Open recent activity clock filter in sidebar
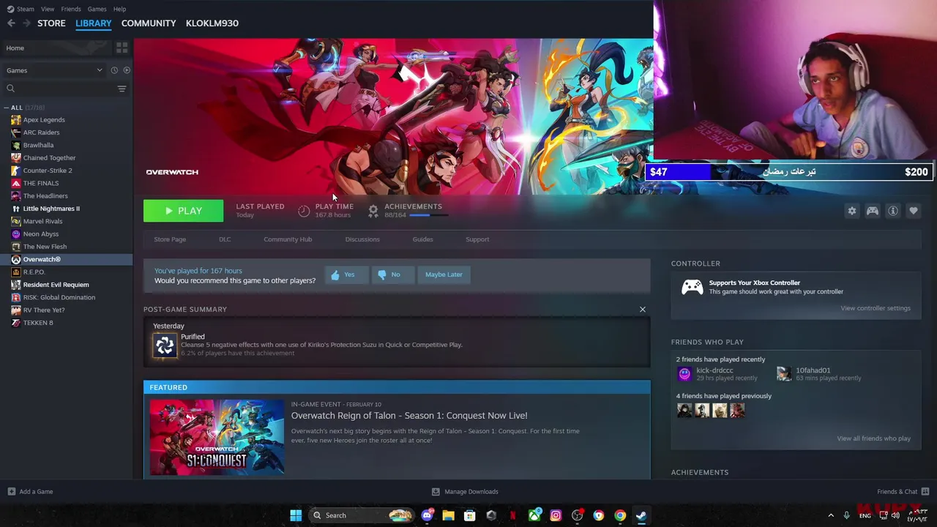Image resolution: width=937 pixels, height=527 pixels. coord(114,70)
